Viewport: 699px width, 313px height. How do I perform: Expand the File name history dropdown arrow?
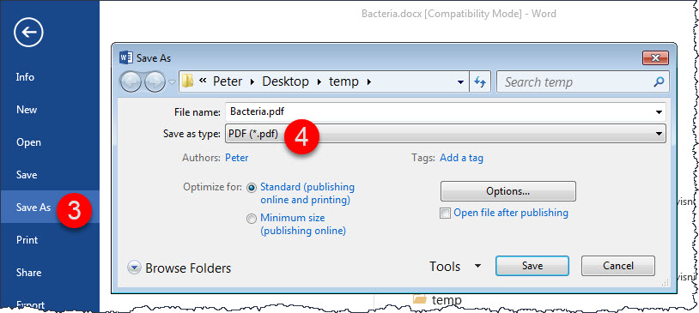click(x=659, y=112)
